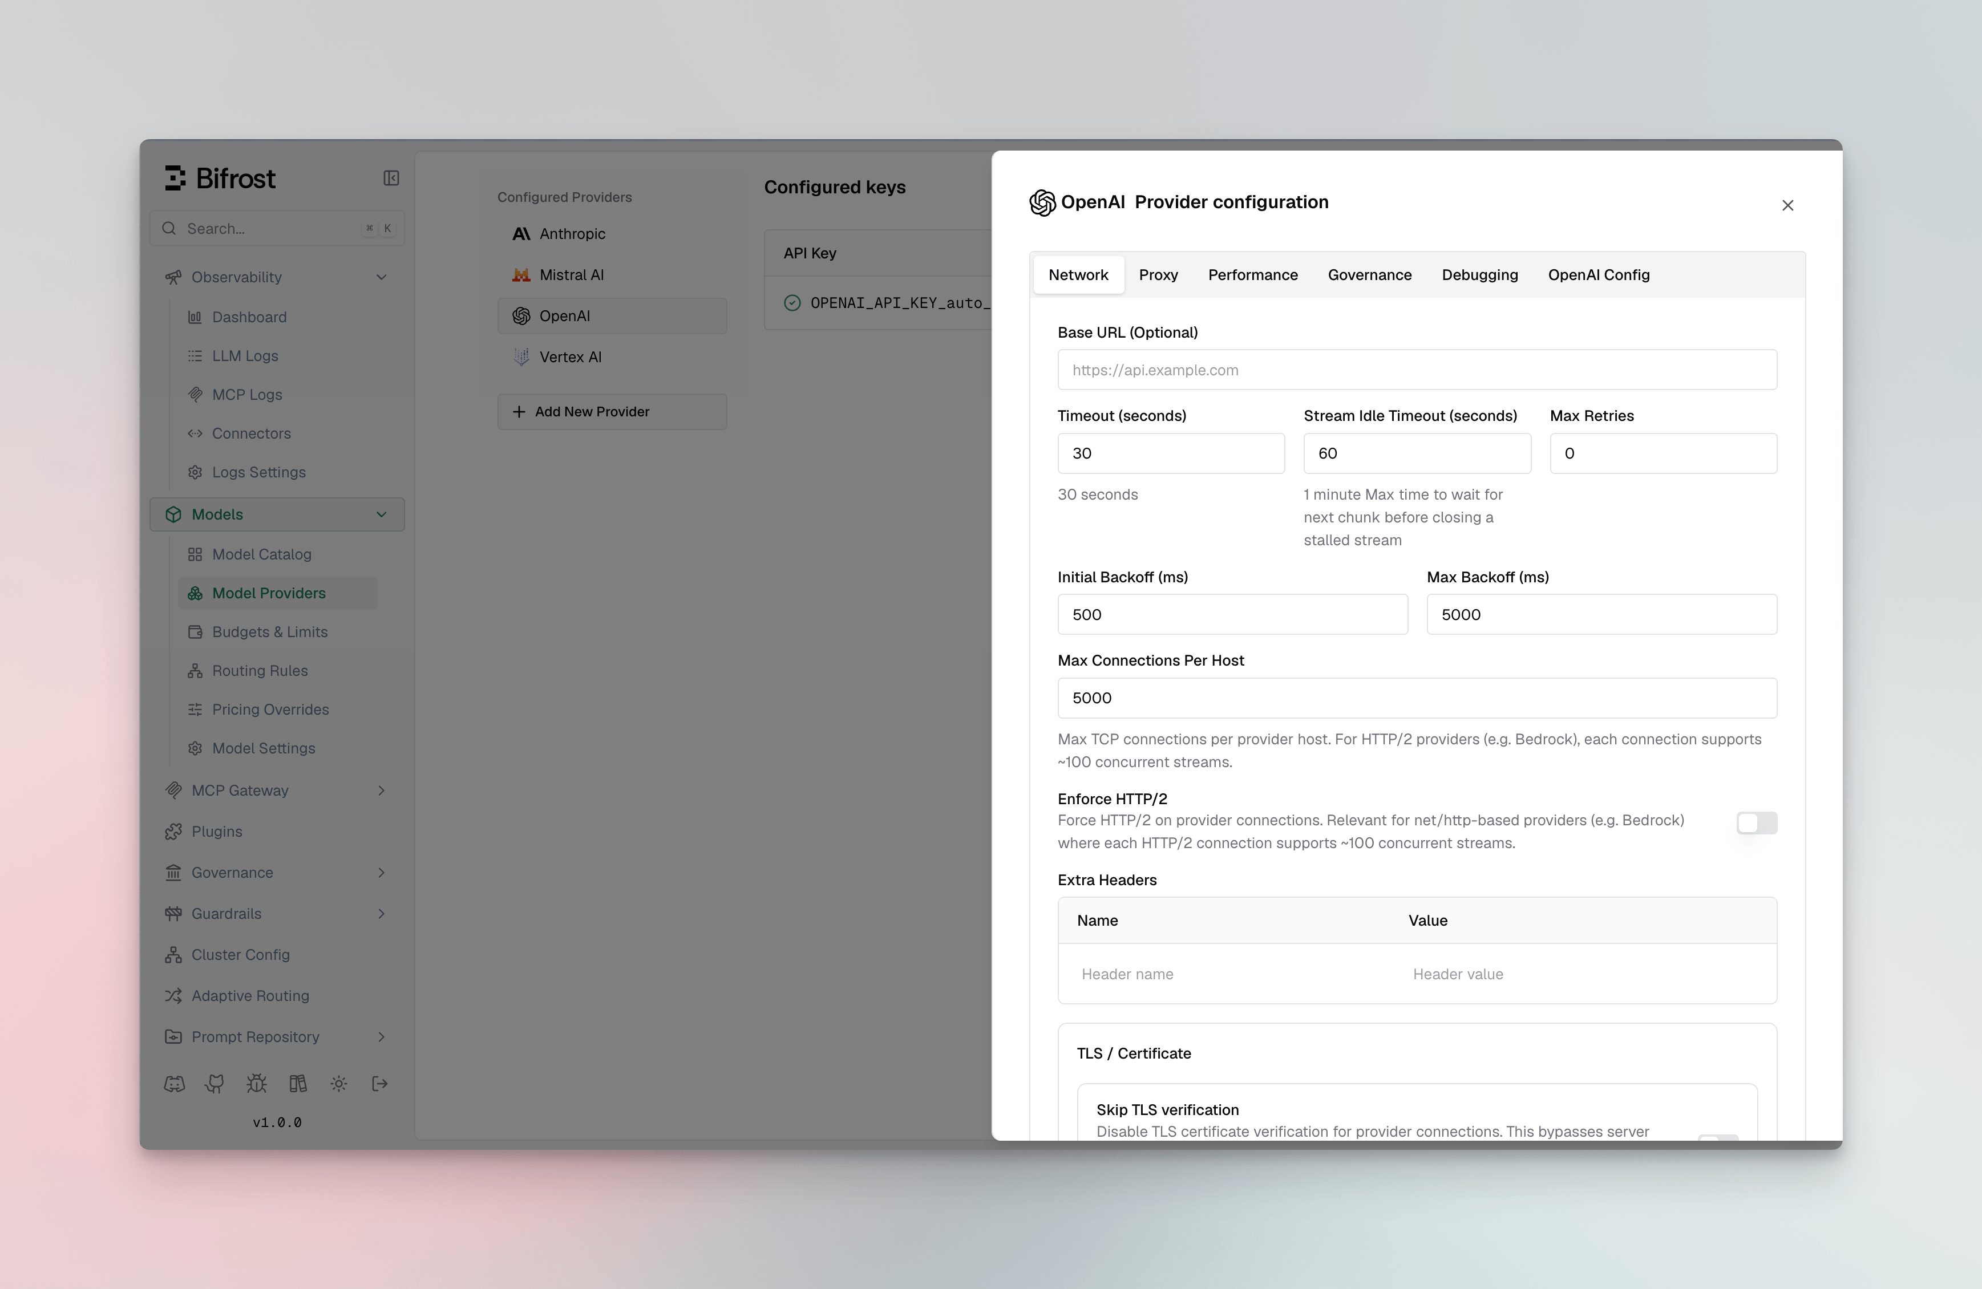Click the Model Catalog grid icon
1982x1289 pixels.
point(195,554)
